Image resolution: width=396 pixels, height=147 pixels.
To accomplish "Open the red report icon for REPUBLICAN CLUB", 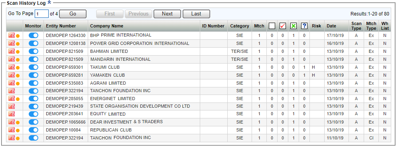I will click(12, 130).
